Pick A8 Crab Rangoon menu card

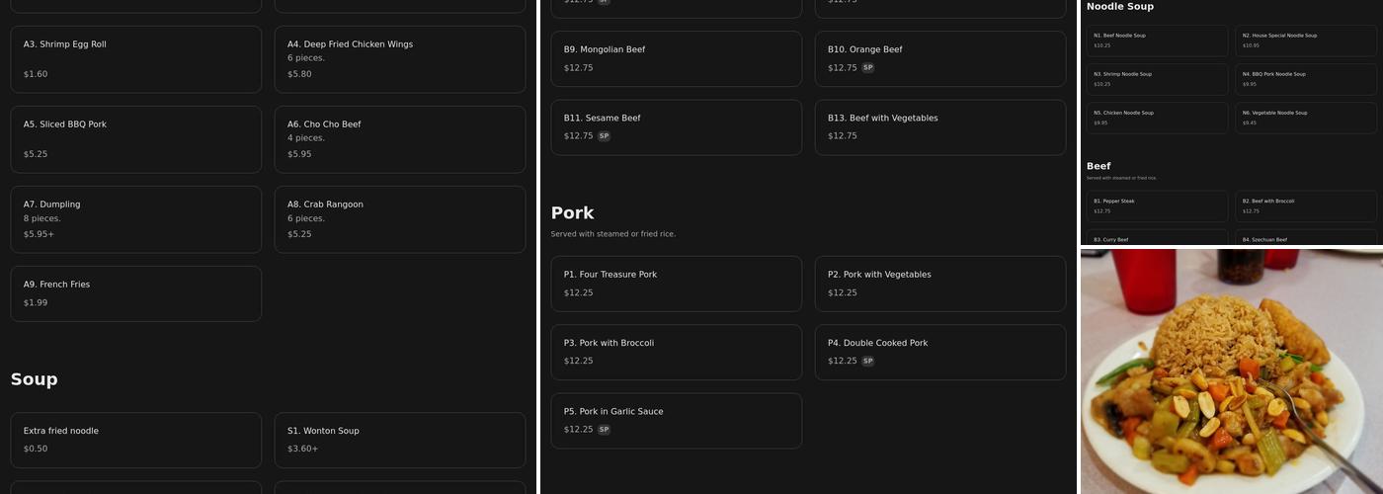pos(399,219)
